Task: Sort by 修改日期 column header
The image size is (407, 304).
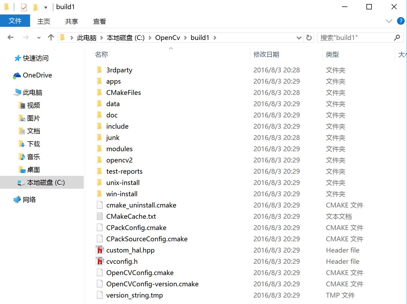Action: [x=266, y=54]
